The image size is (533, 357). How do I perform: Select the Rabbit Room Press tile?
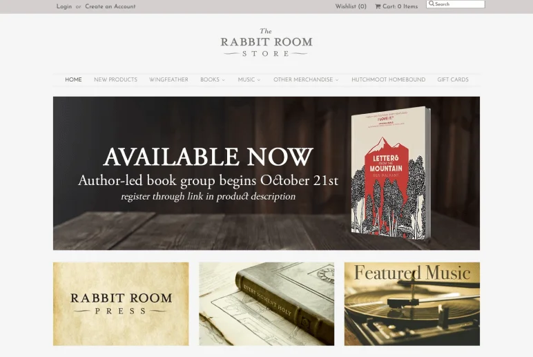point(121,304)
